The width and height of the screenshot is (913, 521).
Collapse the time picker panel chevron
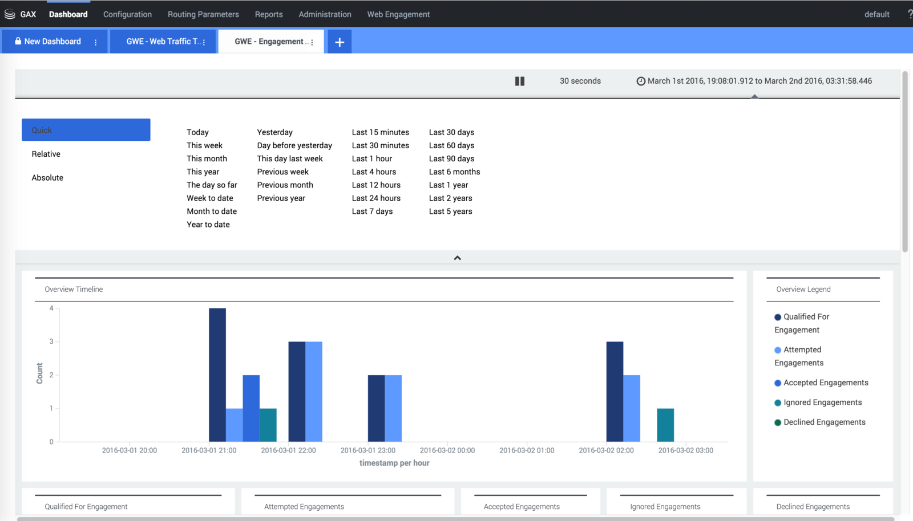[x=457, y=258]
